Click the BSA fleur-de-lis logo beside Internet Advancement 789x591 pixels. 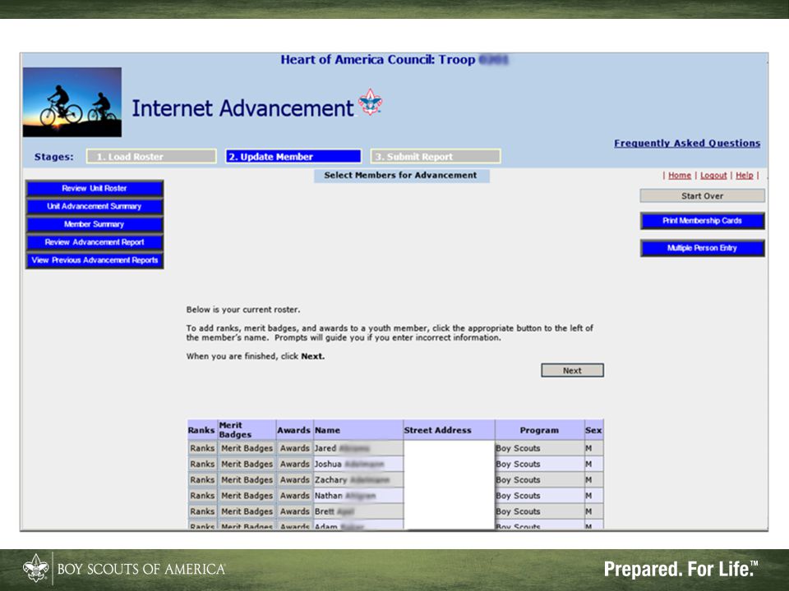pos(371,103)
